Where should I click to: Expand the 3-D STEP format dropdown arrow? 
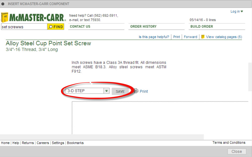(106, 91)
